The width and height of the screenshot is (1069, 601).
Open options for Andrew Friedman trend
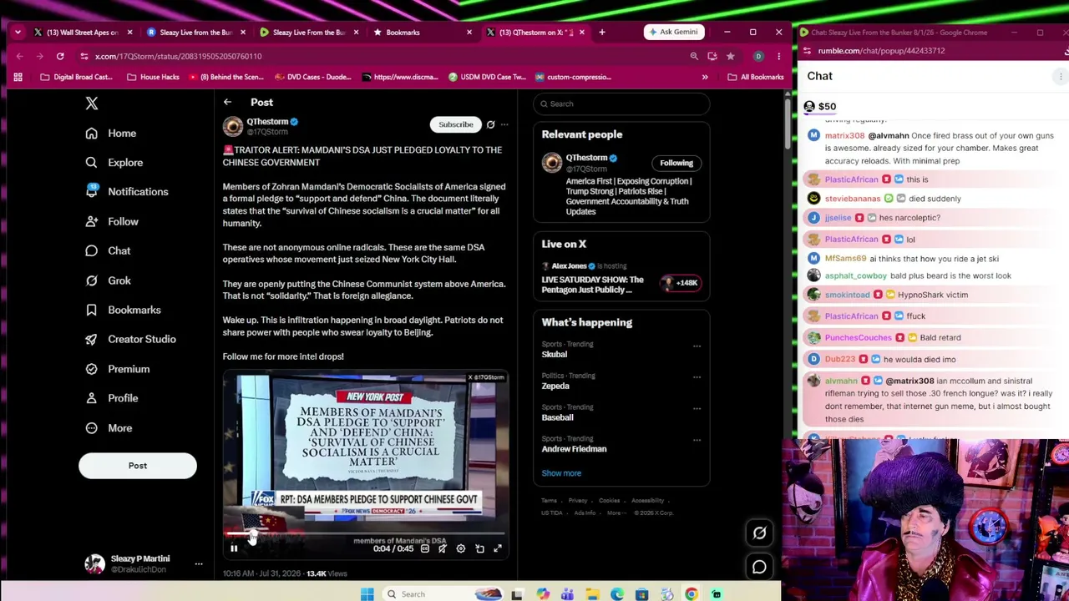697,441
